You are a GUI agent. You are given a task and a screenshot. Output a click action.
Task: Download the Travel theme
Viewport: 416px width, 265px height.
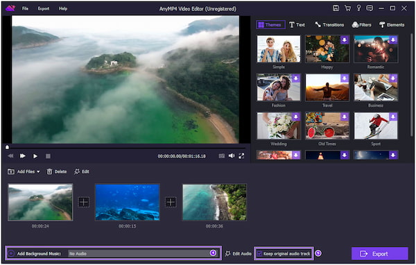pyautogui.click(x=345, y=78)
